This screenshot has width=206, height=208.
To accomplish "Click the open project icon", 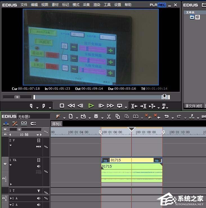I will point(83,117).
